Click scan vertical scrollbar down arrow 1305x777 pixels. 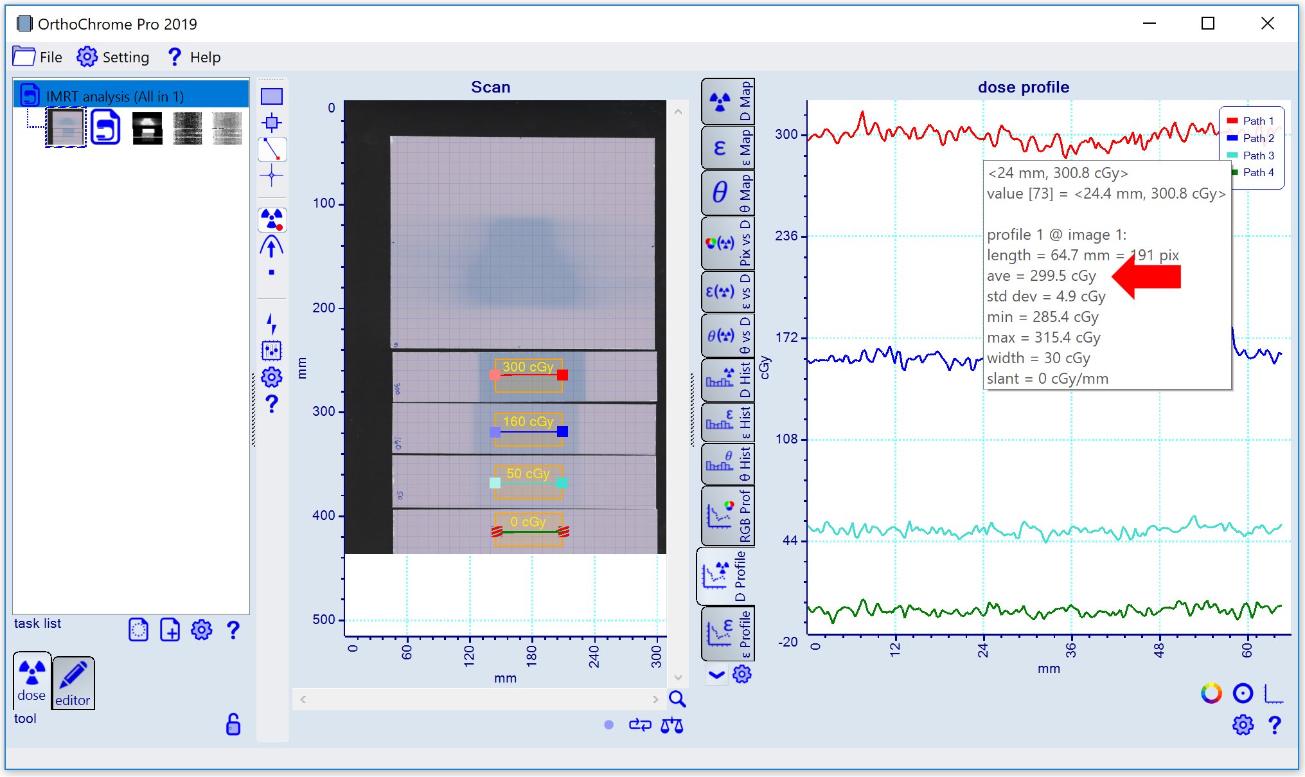[x=678, y=677]
